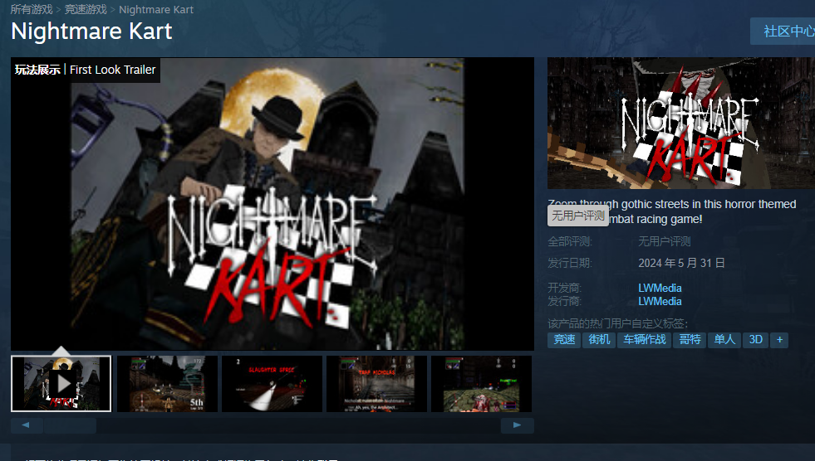Open the 竞速 tag
Screen dimensions: 815x461
[564, 340]
